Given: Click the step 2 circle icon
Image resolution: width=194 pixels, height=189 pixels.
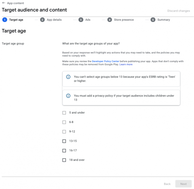Looking at the screenshot, I should pos(42,20).
